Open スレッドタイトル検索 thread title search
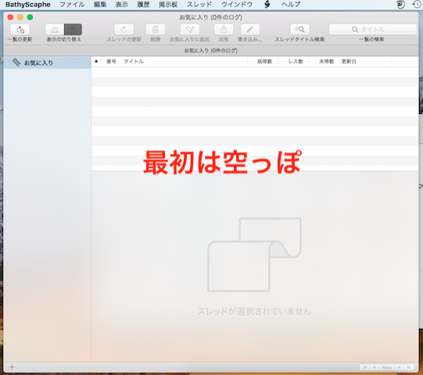 pos(299,30)
